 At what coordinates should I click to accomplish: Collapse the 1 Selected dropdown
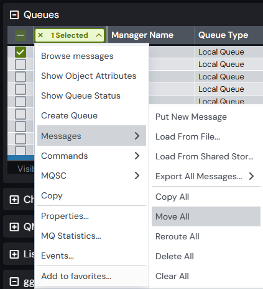[x=99, y=35]
